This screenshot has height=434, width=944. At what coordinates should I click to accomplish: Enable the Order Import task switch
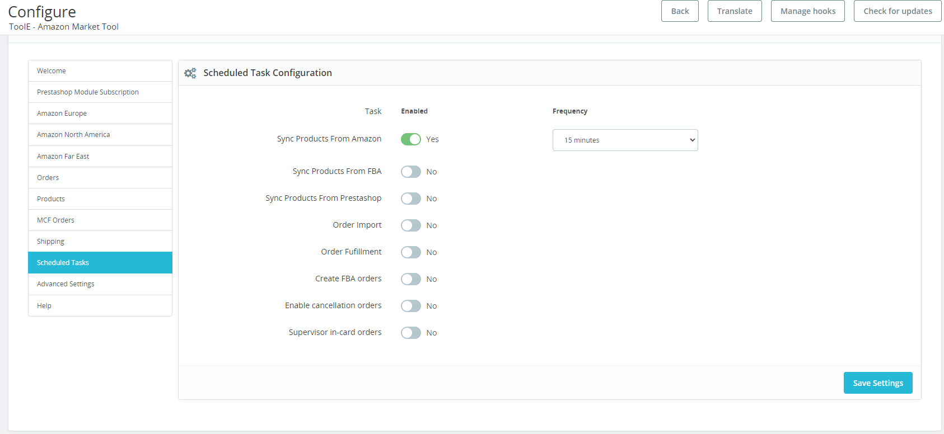pos(410,225)
